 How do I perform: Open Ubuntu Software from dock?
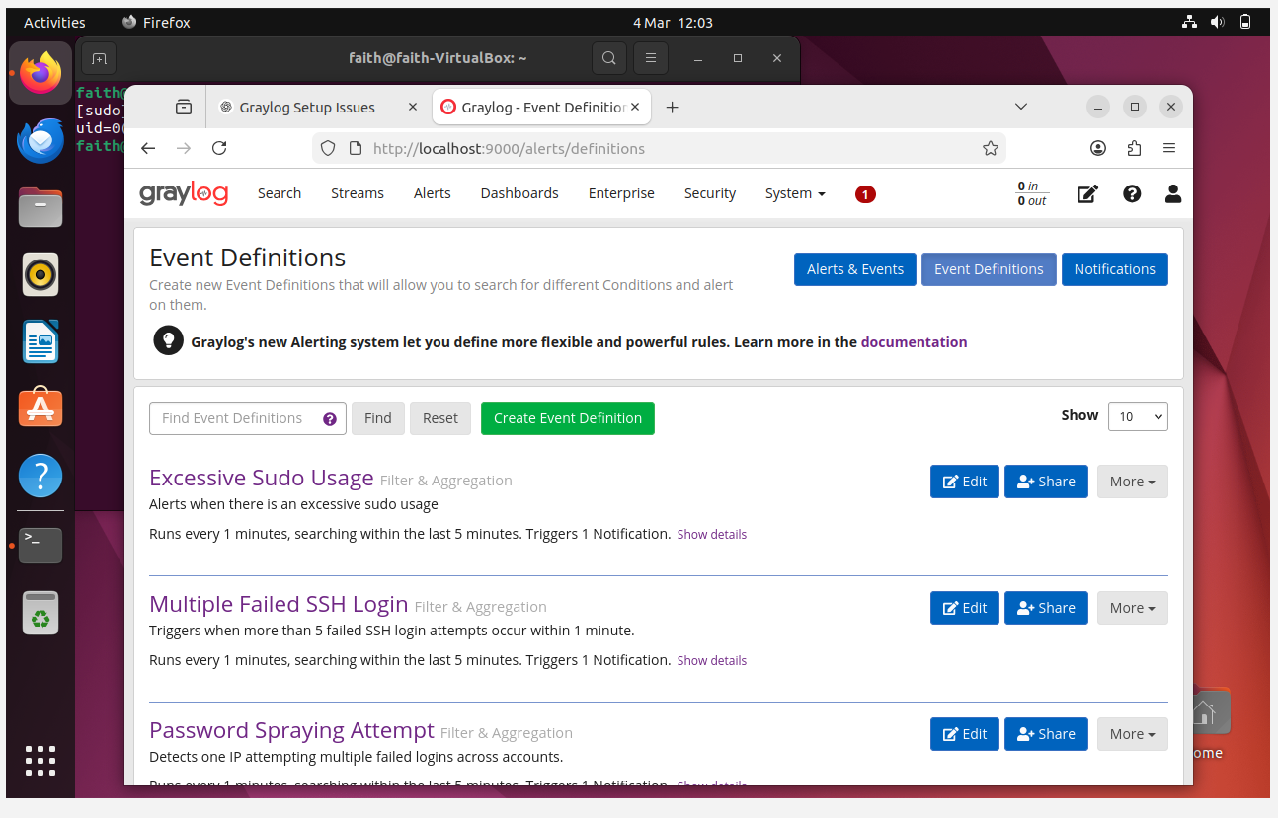(40, 408)
